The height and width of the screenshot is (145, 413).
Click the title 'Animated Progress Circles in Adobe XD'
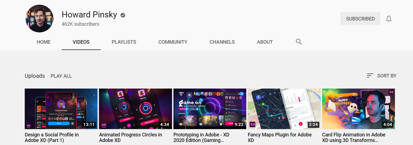point(131,138)
